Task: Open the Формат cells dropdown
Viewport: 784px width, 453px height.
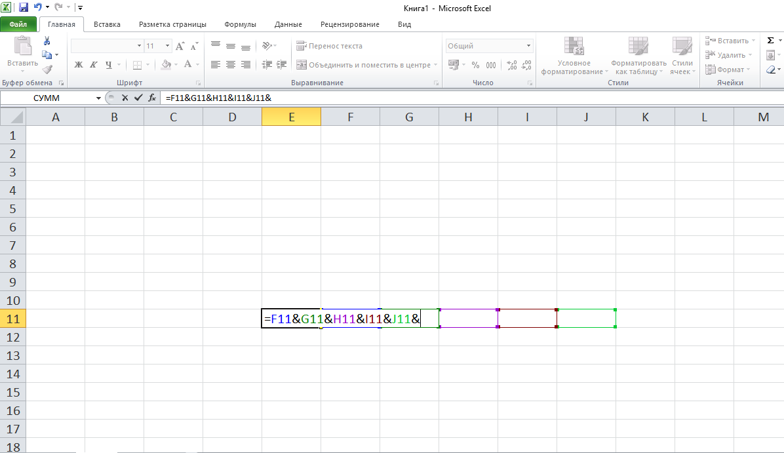Action: pyautogui.click(x=728, y=69)
